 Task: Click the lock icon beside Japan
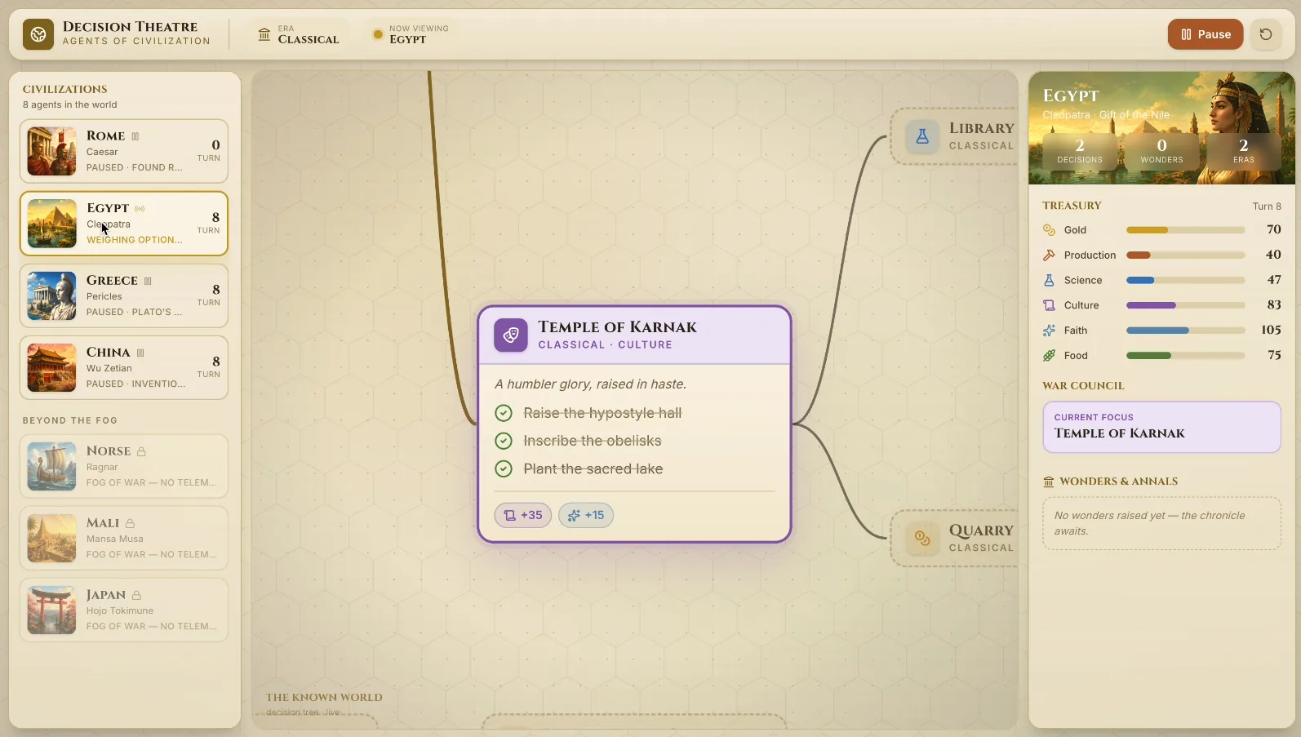point(136,596)
